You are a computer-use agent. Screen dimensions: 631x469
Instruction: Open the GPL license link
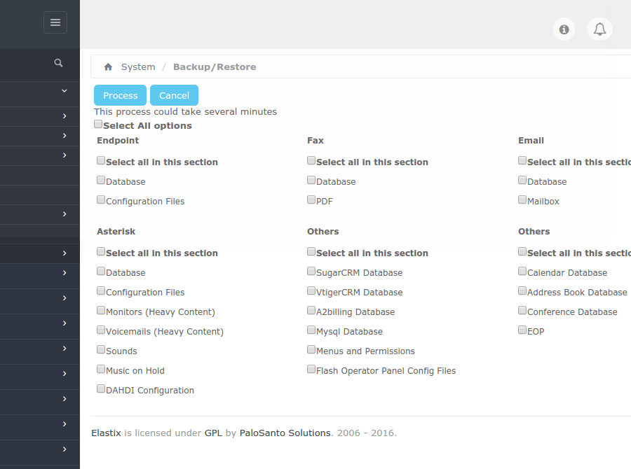tap(213, 433)
